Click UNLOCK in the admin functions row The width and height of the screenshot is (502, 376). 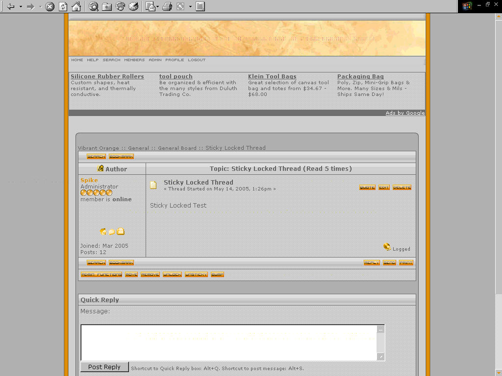[172, 274]
